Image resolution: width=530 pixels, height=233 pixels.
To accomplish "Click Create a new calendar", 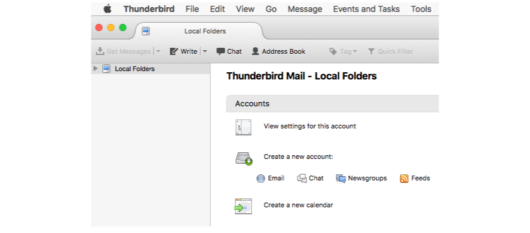I will [298, 205].
